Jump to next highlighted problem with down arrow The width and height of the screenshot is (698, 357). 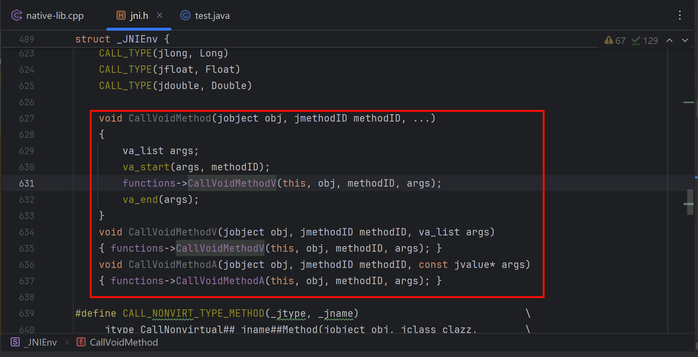point(685,40)
